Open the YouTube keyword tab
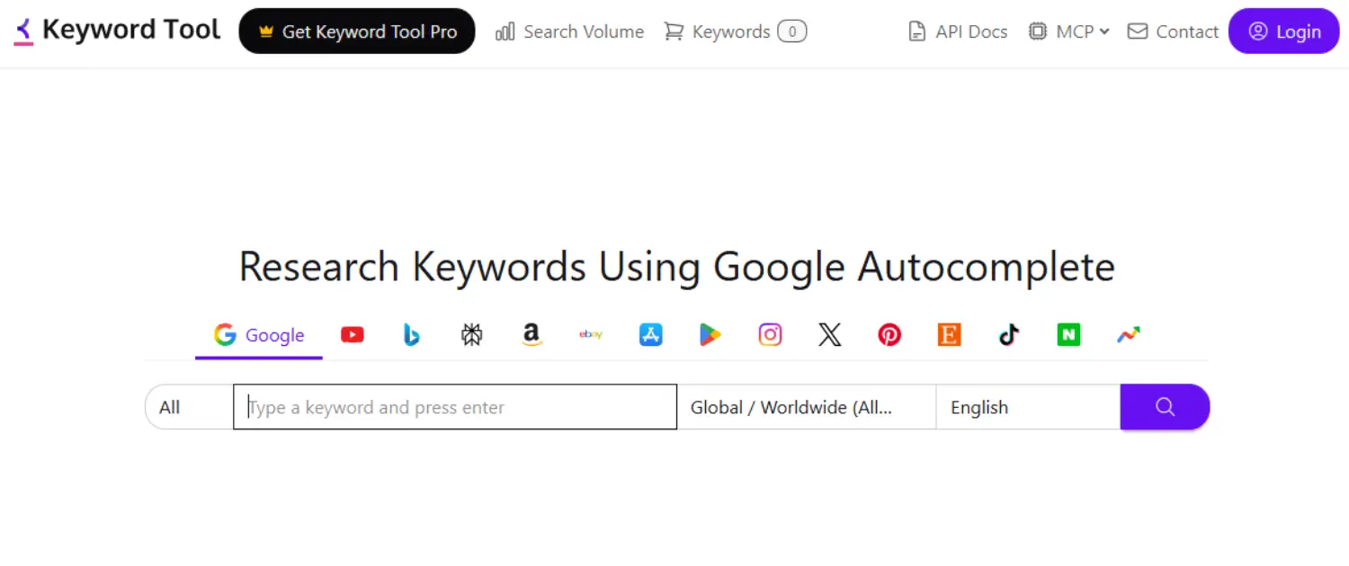 pyautogui.click(x=353, y=335)
